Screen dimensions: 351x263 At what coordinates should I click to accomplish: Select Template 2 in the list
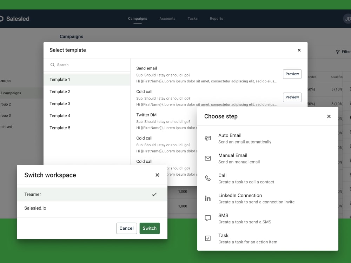click(x=87, y=92)
